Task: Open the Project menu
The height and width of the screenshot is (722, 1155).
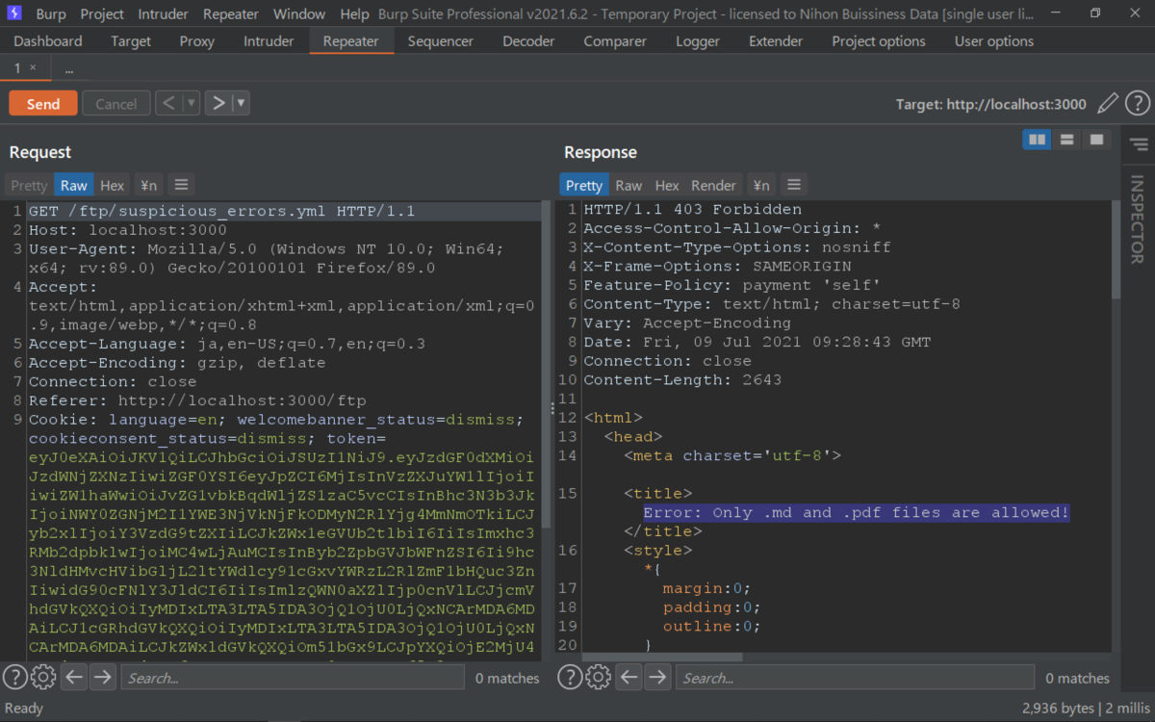Action: (x=102, y=14)
